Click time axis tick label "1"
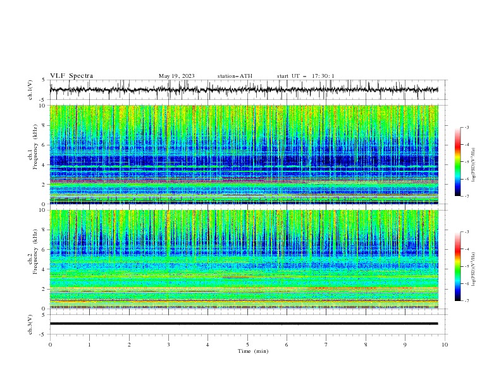 [89, 345]
